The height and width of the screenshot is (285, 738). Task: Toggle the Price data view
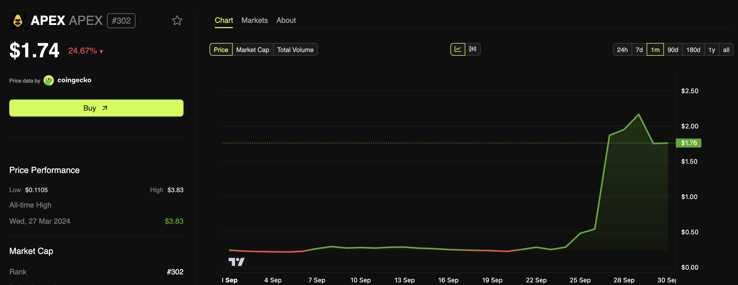tap(221, 49)
